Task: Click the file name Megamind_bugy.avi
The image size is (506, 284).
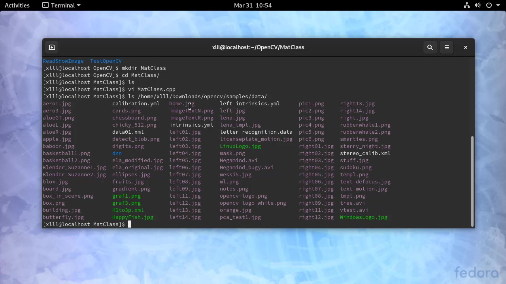Action: tap(247, 168)
